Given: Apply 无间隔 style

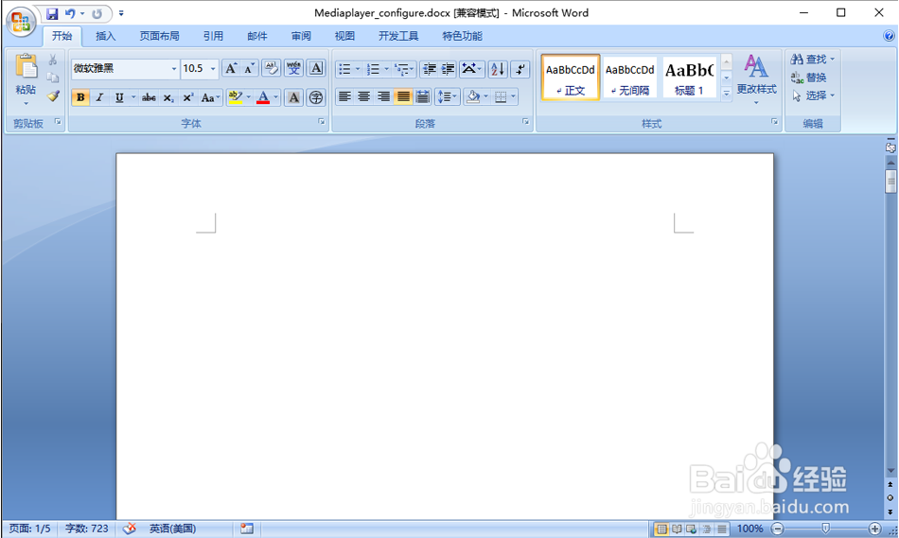Looking at the screenshot, I should click(x=630, y=78).
